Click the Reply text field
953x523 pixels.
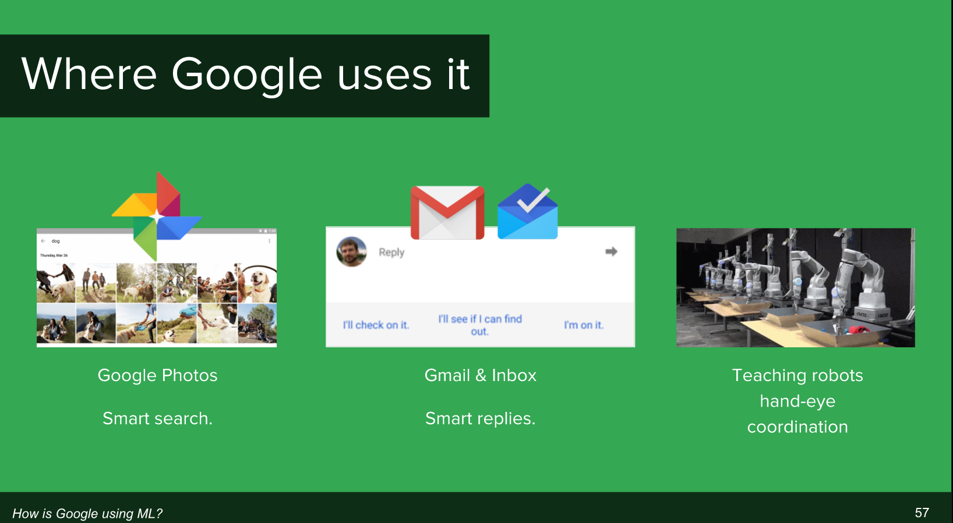point(391,252)
